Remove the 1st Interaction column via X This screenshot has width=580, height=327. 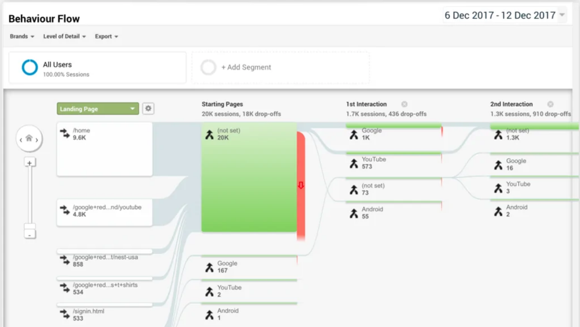click(404, 104)
